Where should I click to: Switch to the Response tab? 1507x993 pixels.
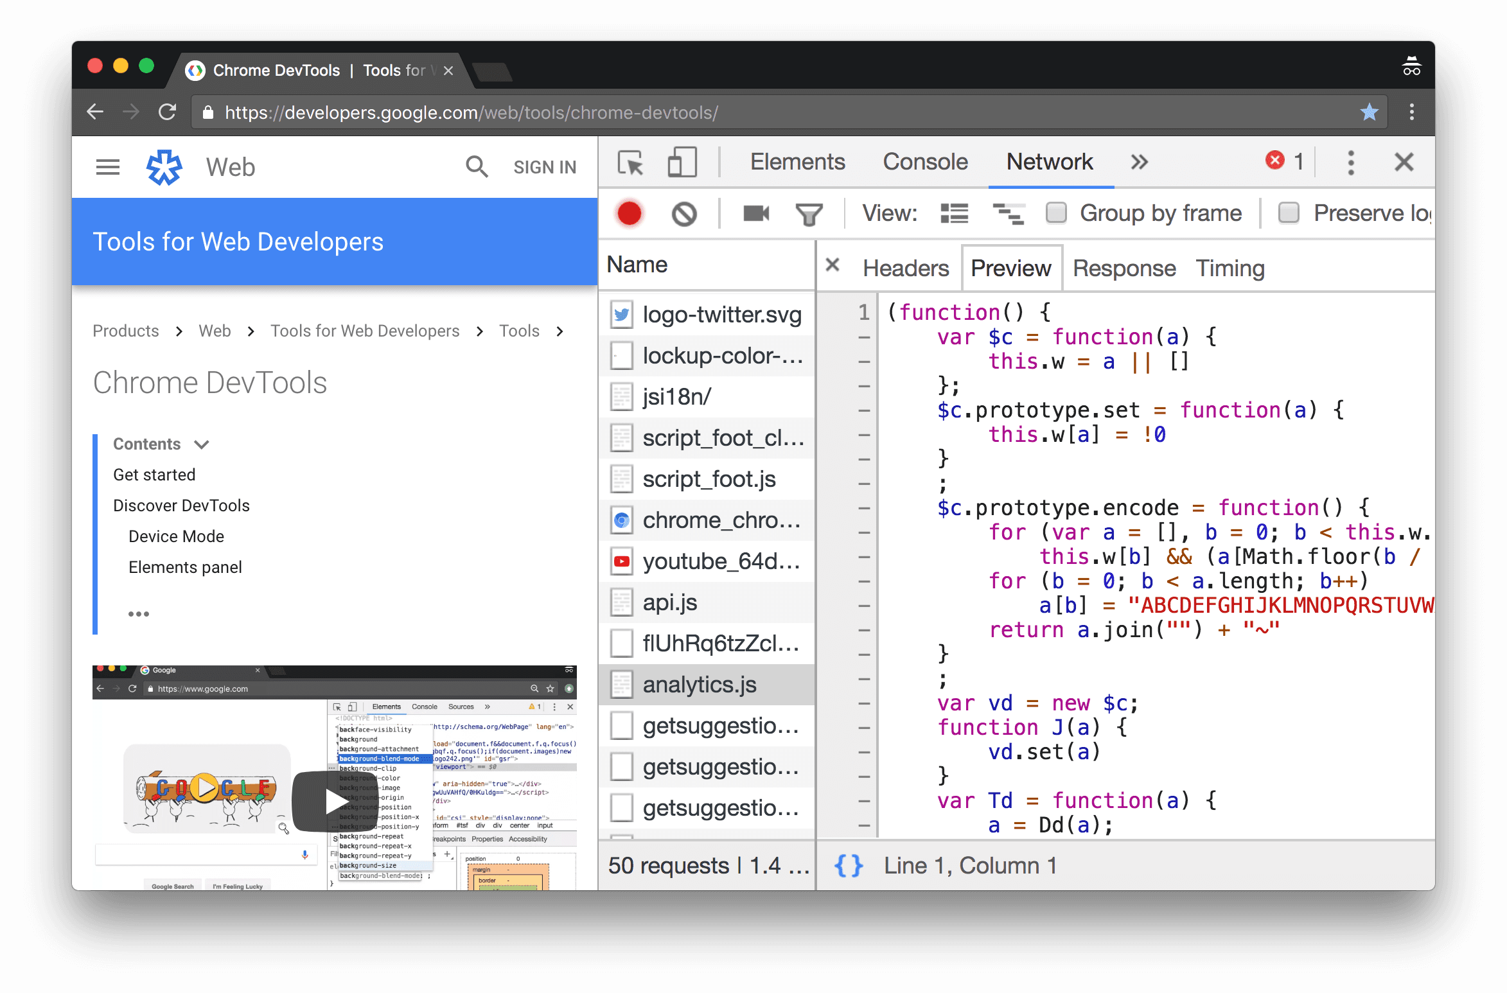1122,268
